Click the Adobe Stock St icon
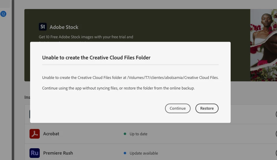Screen dimensions: 277x160 tap(43, 27)
